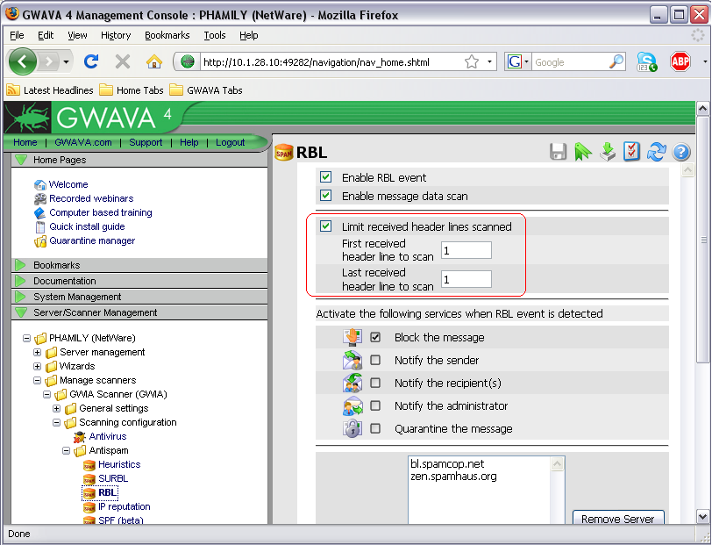This screenshot has height=545, width=712.
Task: Open the File menu
Action: [17, 35]
